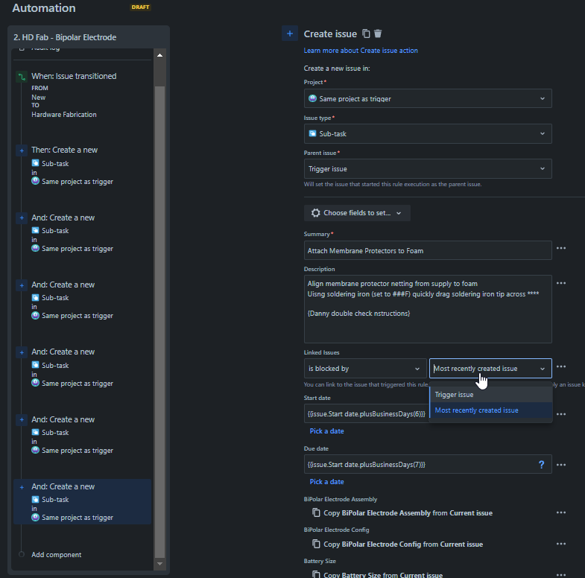The width and height of the screenshot is (585, 578).
Task: Open more options for the Linked Issues field
Action: pos(561,367)
